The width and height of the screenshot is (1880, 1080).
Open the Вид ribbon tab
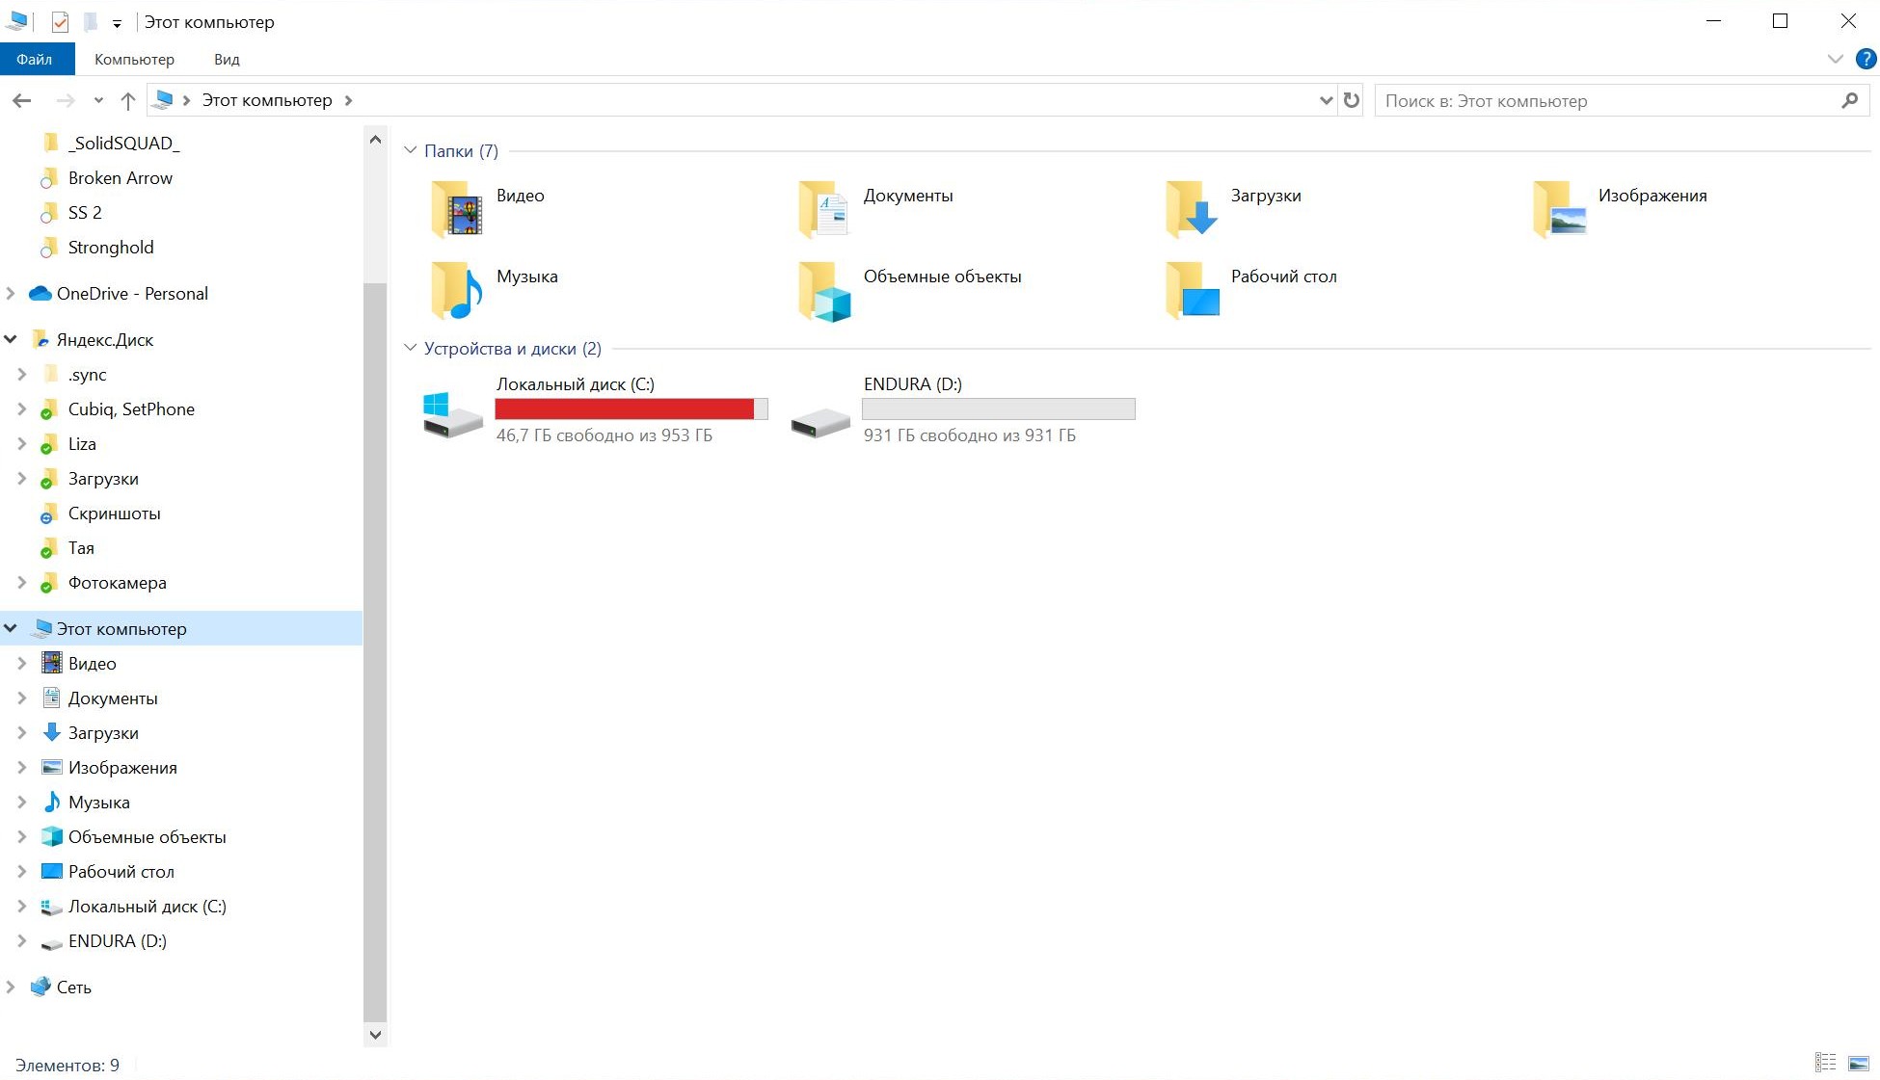tap(227, 59)
